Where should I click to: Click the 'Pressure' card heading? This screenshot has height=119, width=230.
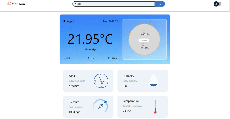point(74,102)
